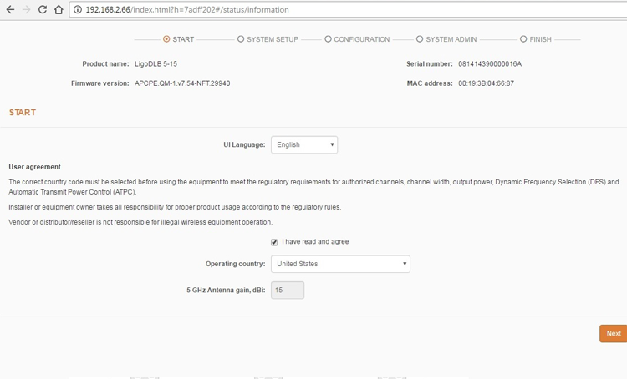The image size is (627, 379).
Task: Focus the address bar URL field
Action: tap(348, 9)
